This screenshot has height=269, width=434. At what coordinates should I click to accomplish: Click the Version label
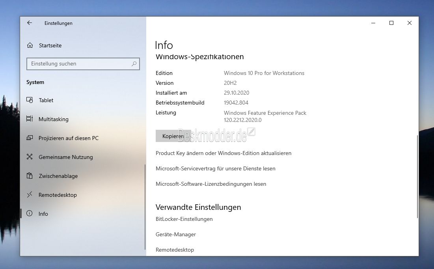pyautogui.click(x=165, y=83)
